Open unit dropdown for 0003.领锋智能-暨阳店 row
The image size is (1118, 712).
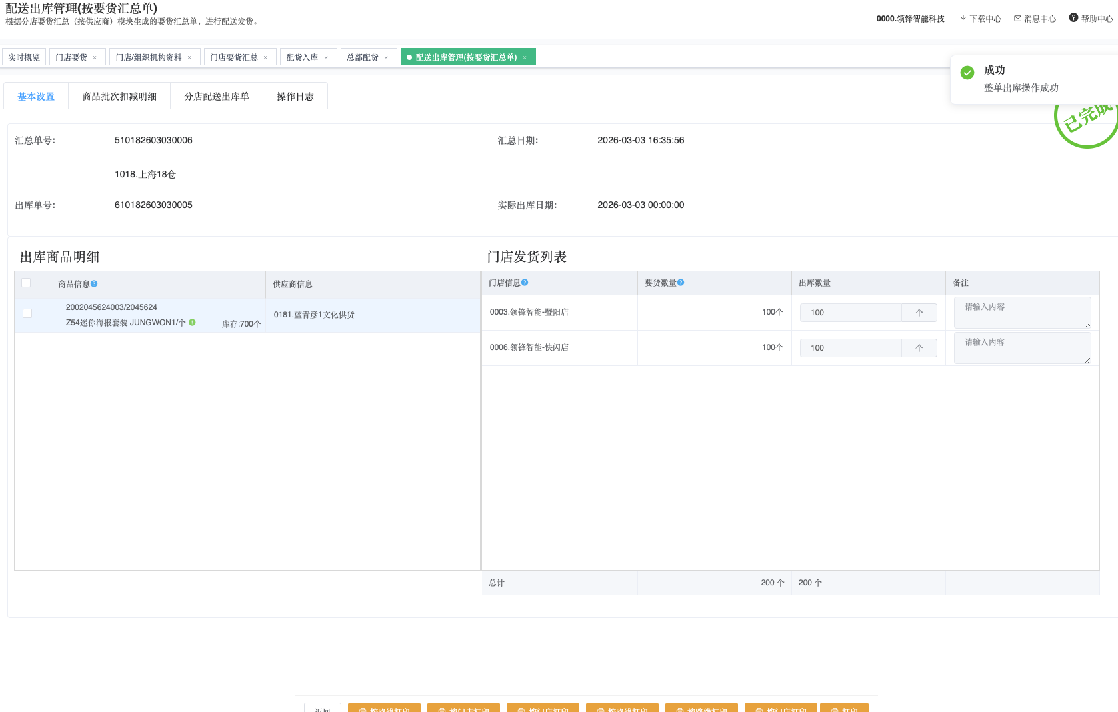[x=919, y=313]
